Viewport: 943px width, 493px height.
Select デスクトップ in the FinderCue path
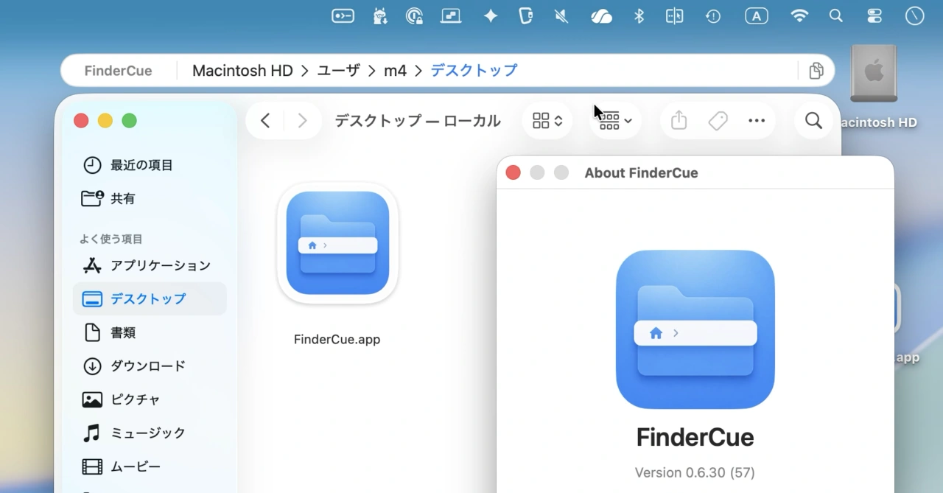coord(474,71)
